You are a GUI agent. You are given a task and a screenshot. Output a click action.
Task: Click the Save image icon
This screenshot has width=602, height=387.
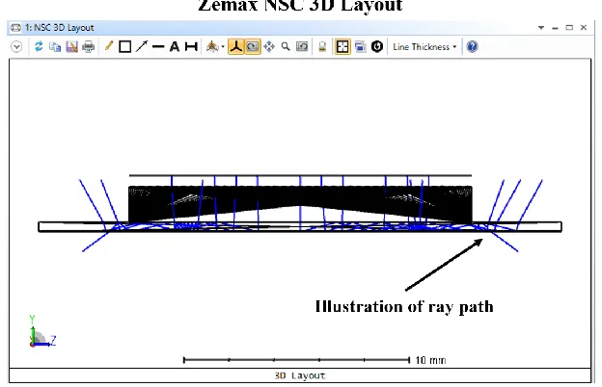click(x=71, y=47)
